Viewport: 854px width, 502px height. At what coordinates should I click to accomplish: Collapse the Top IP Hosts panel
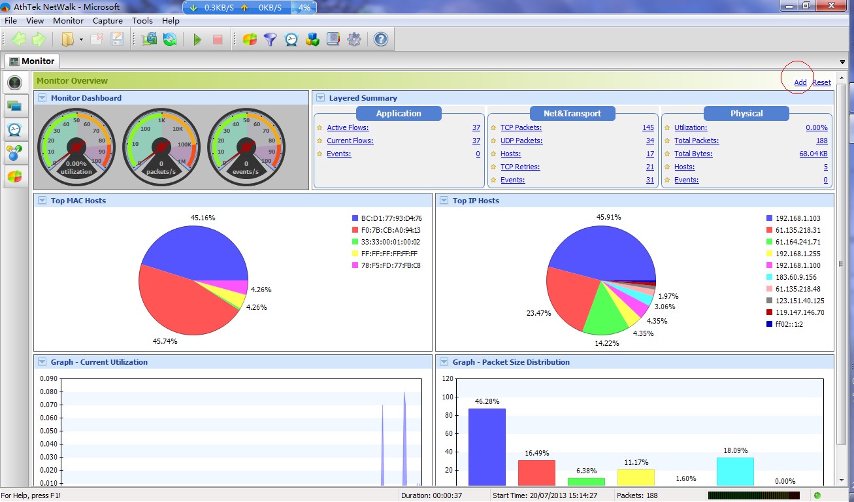tap(444, 201)
